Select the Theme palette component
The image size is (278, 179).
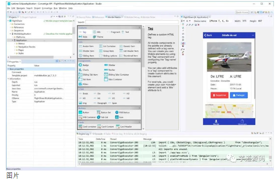tap(98, 37)
